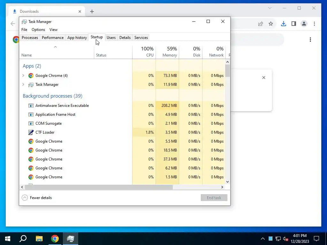Switch to the Performance tab
The height and width of the screenshot is (245, 327).
coord(53,38)
